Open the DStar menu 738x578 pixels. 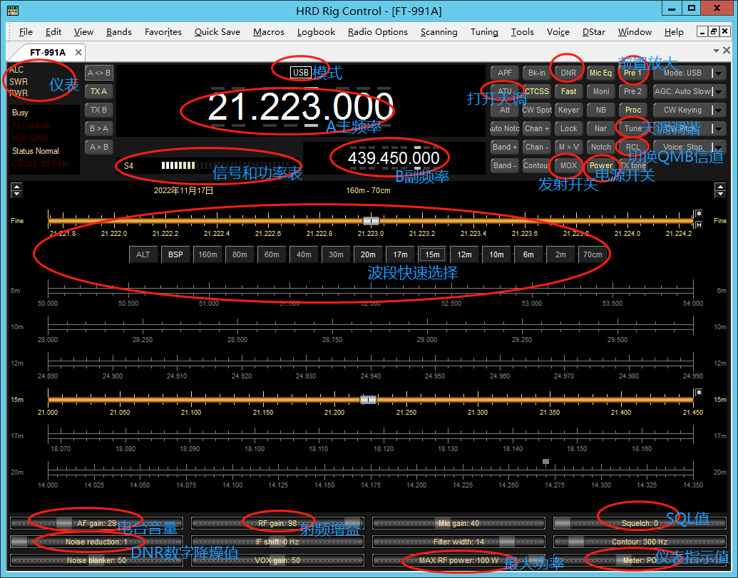click(x=593, y=31)
